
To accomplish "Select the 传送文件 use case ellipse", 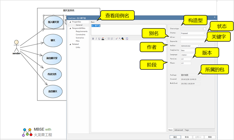I will click(52, 74).
